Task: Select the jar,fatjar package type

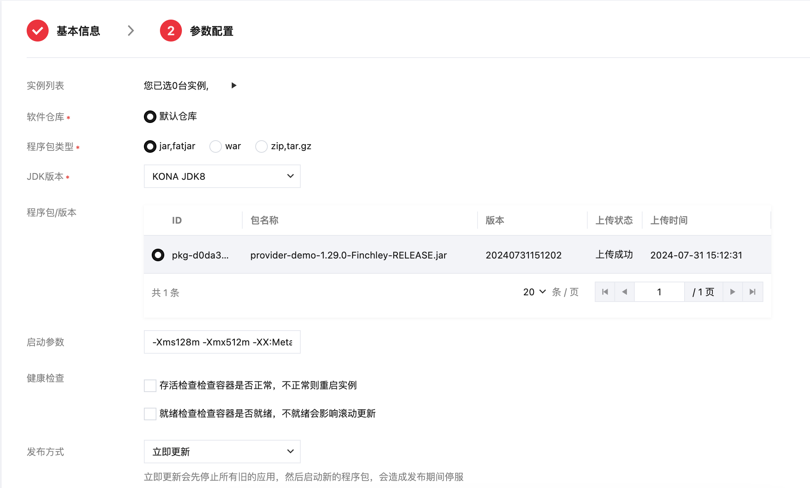Action: [150, 146]
